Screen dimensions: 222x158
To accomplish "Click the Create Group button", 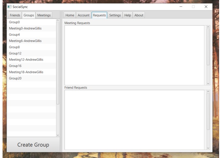I will click(x=33, y=145).
